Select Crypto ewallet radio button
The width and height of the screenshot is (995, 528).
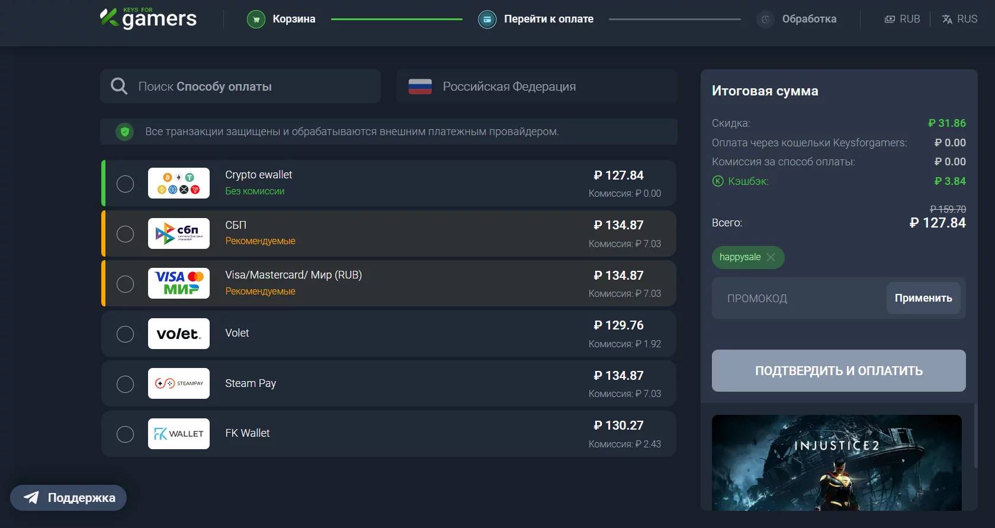(x=125, y=184)
